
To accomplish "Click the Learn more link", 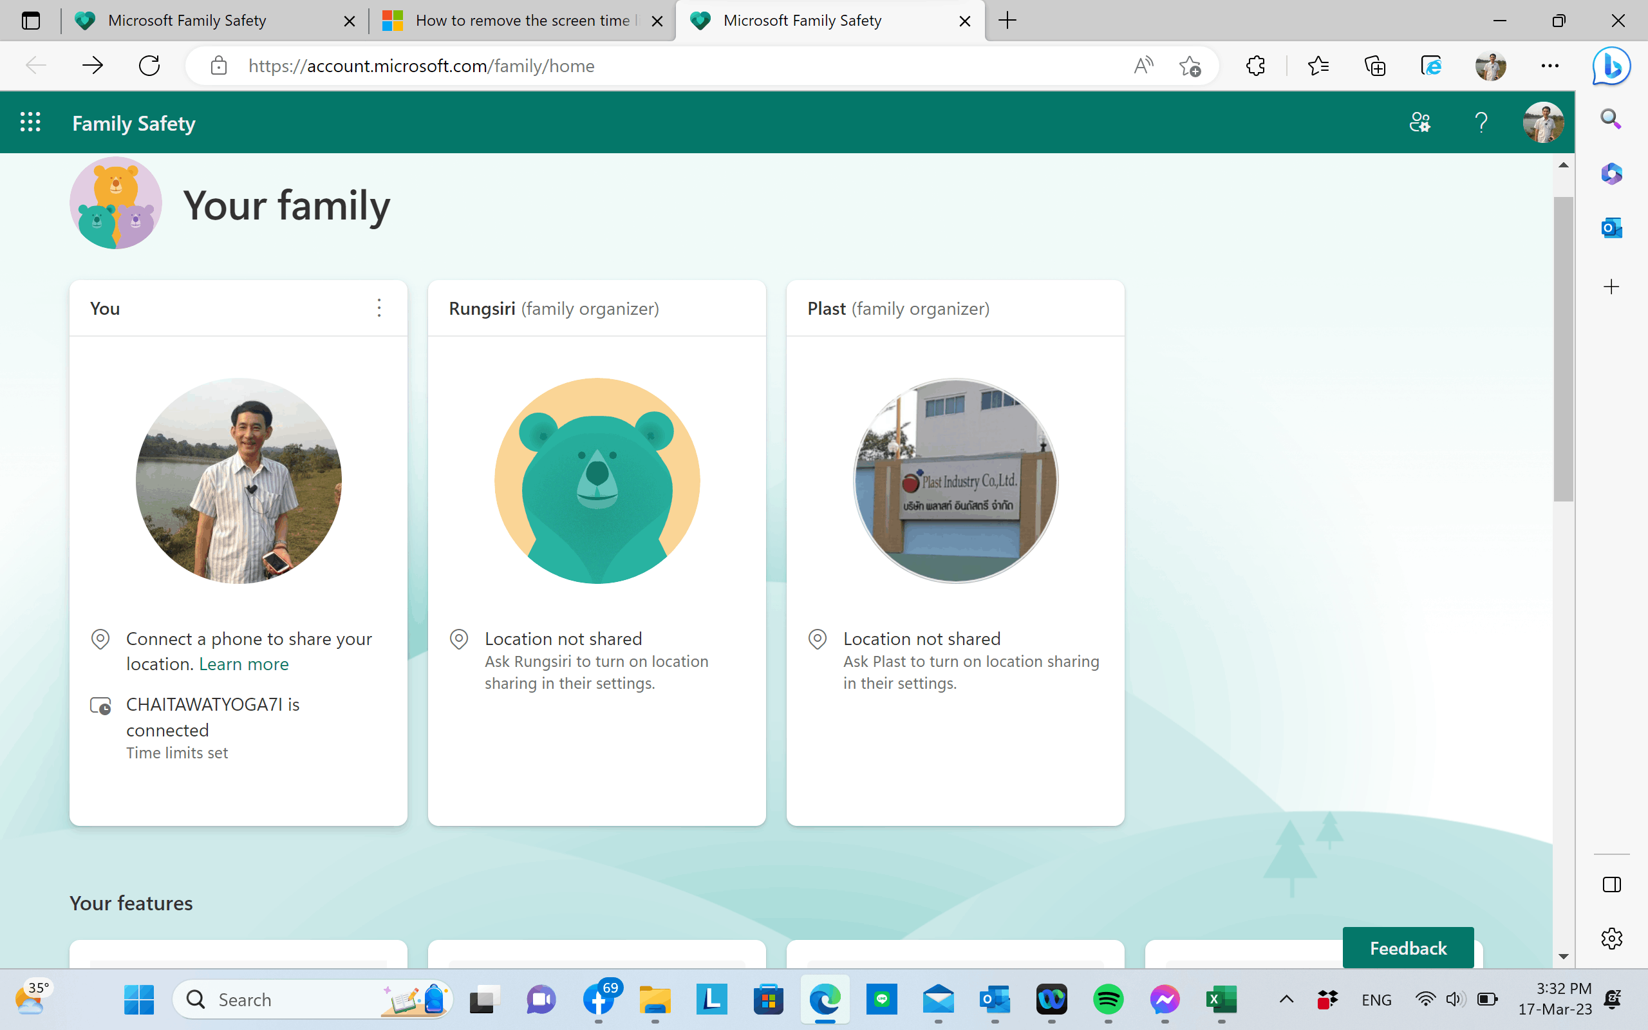I will pyautogui.click(x=244, y=664).
